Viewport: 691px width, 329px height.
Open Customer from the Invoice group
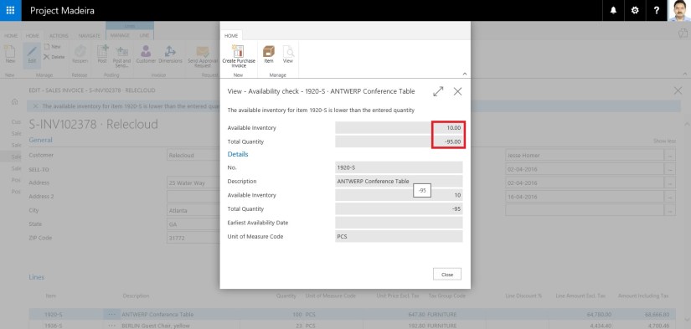146,55
